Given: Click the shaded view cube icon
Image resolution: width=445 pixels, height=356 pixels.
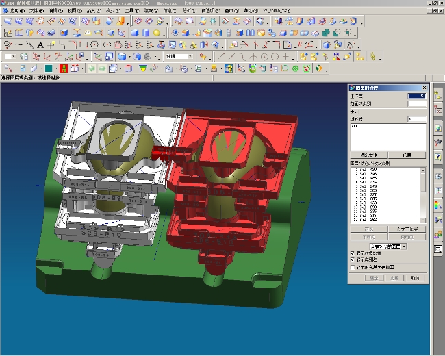Looking at the screenshot, I should click(x=122, y=57).
